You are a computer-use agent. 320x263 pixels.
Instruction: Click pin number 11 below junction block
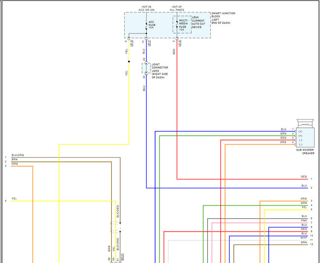pyautogui.click(x=143, y=42)
